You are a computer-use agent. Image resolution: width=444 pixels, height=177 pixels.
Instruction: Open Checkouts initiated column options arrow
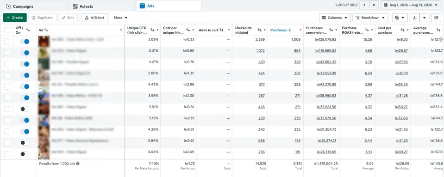(264, 30)
